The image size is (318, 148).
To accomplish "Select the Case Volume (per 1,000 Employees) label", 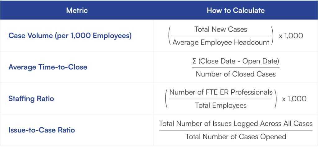I will tap(70, 36).
